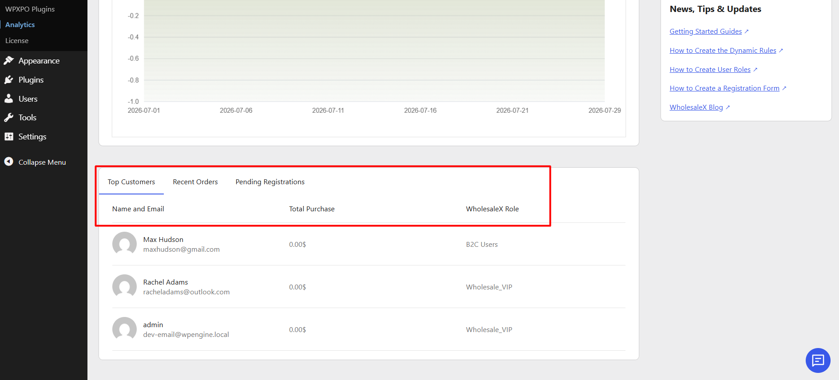Click the -1.0 axis label on the chart

tap(133, 101)
